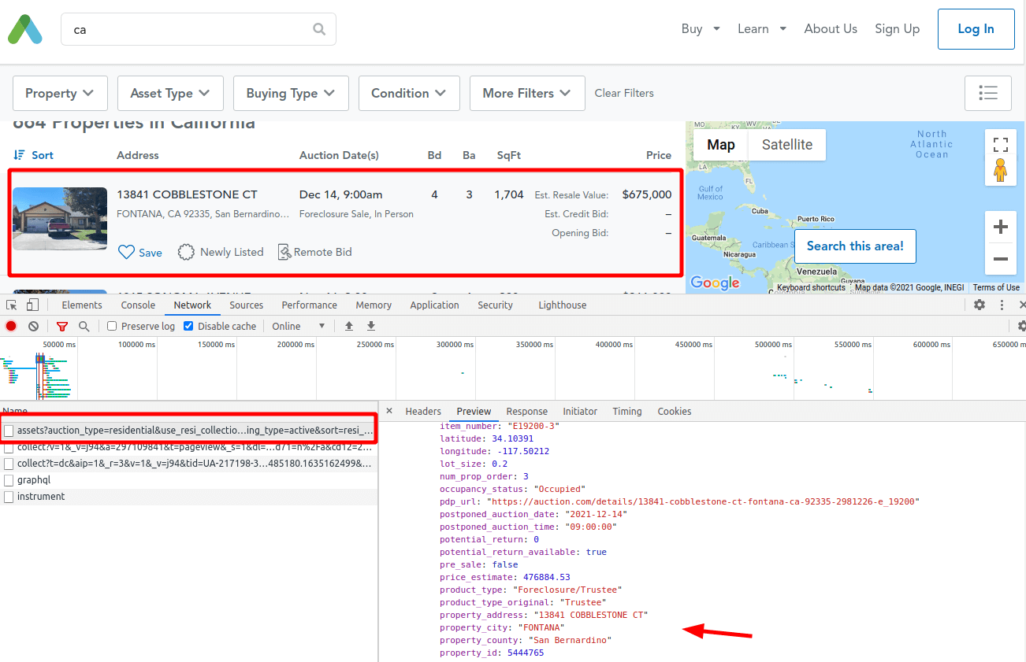1026x662 pixels.
Task: Check the box next to the graphql request
Action: pos(8,479)
